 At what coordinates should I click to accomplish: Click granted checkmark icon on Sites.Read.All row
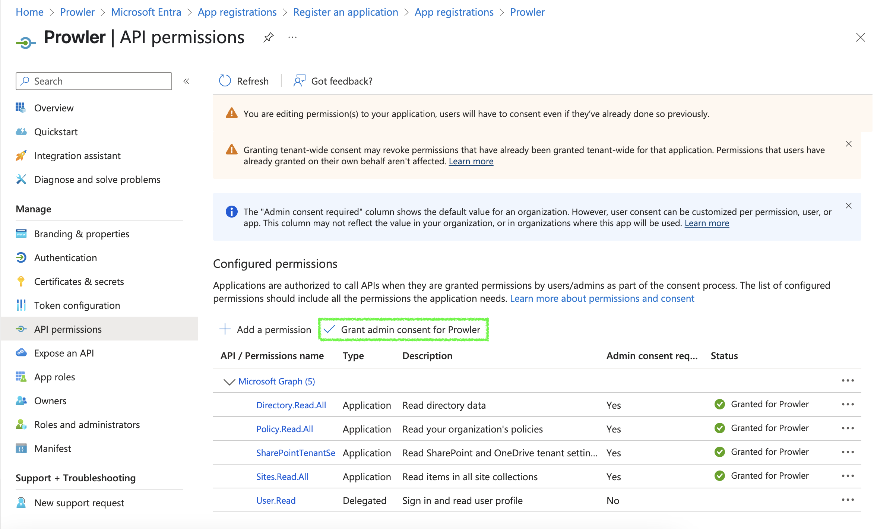[720, 476]
